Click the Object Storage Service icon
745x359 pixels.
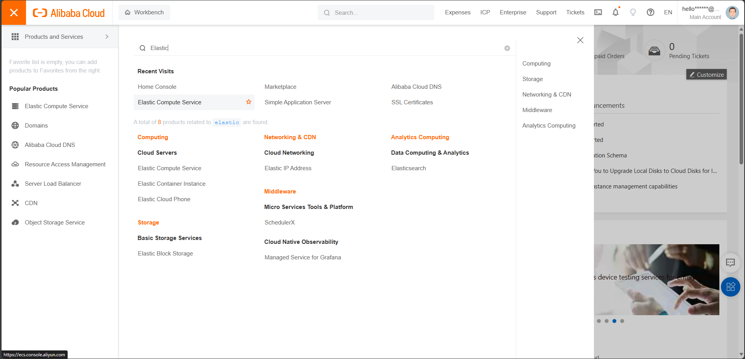coord(15,223)
